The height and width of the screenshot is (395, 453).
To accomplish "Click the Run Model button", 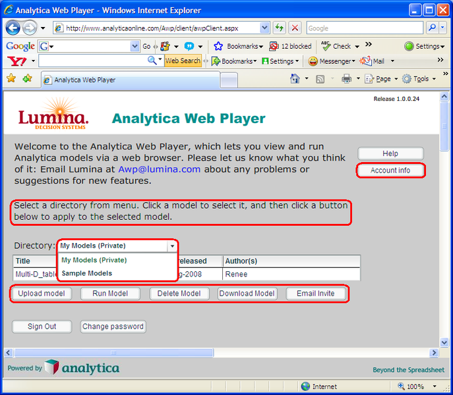I will pyautogui.click(x=110, y=294).
